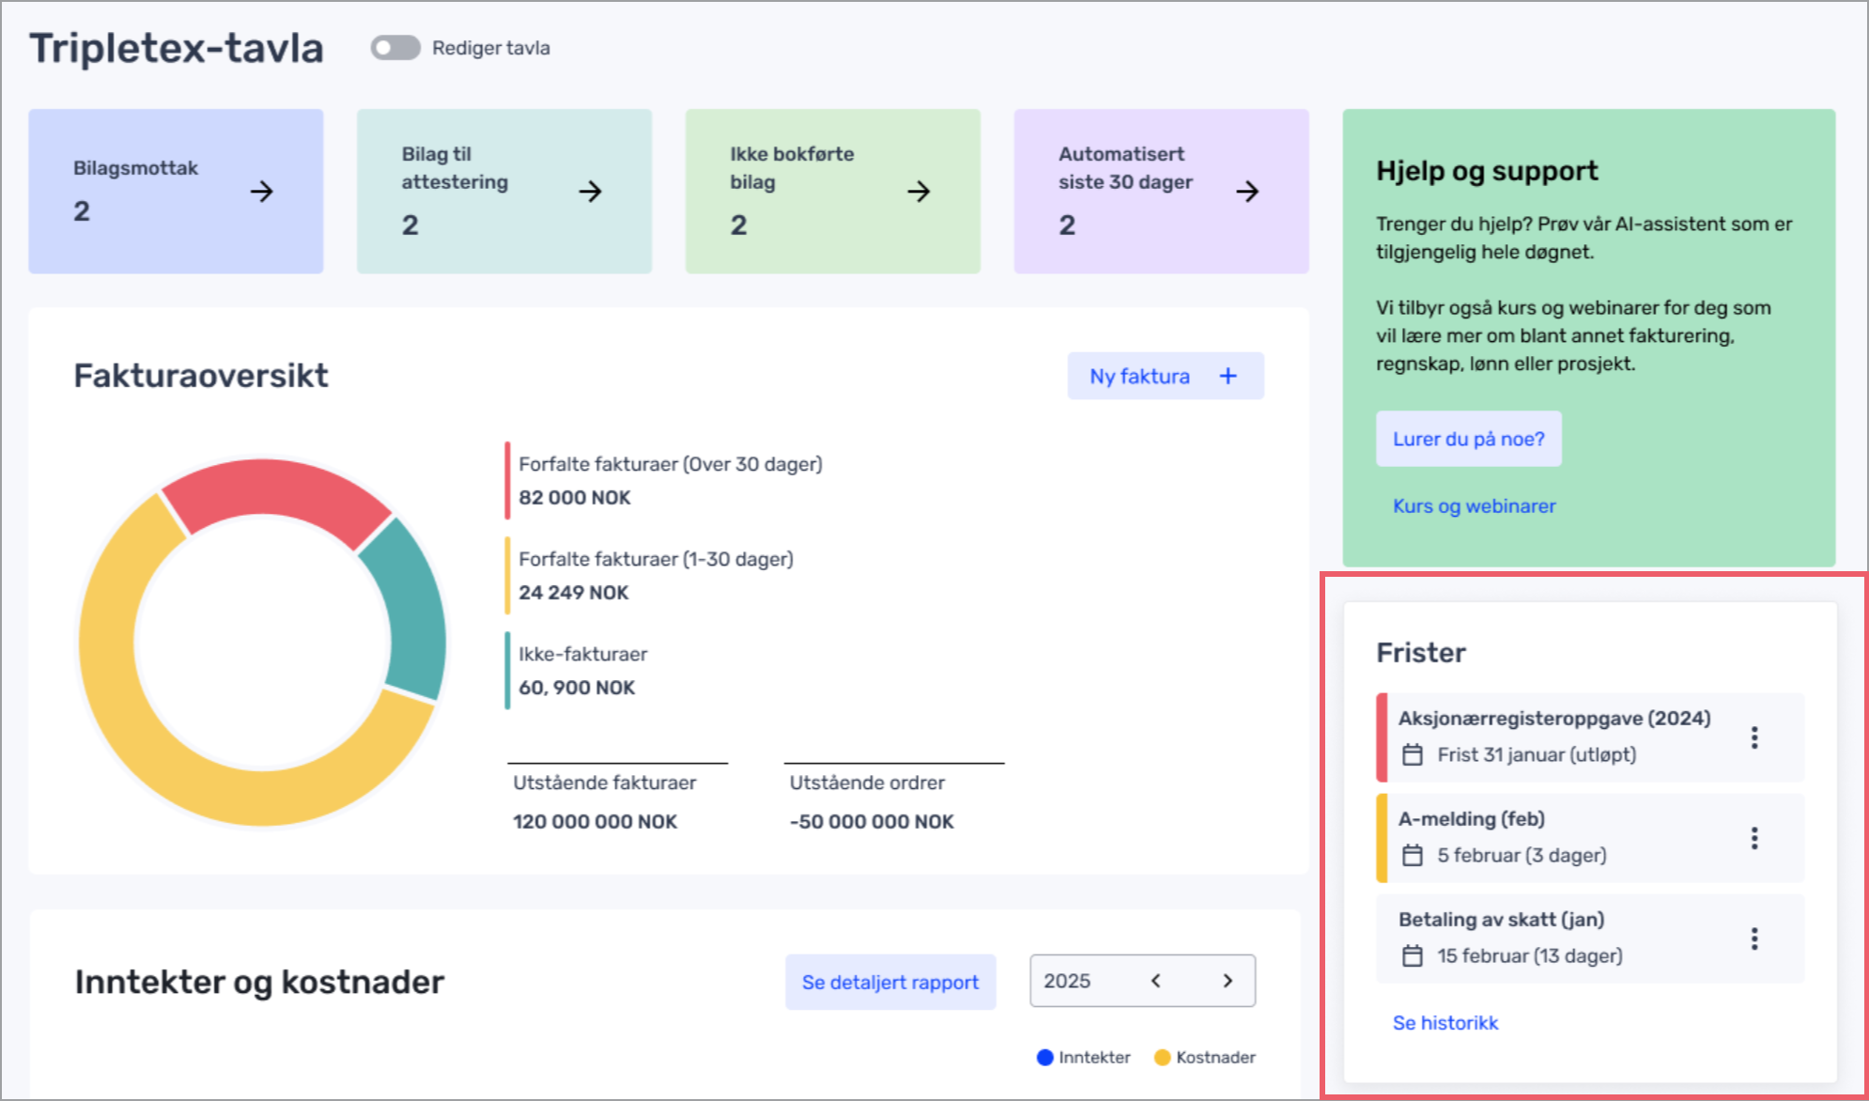Click the Bilagsmottak card title
1869x1101 pixels.
tap(136, 168)
